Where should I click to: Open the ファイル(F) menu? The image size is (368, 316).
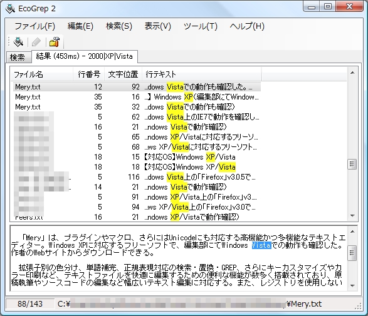pyautogui.click(x=34, y=26)
